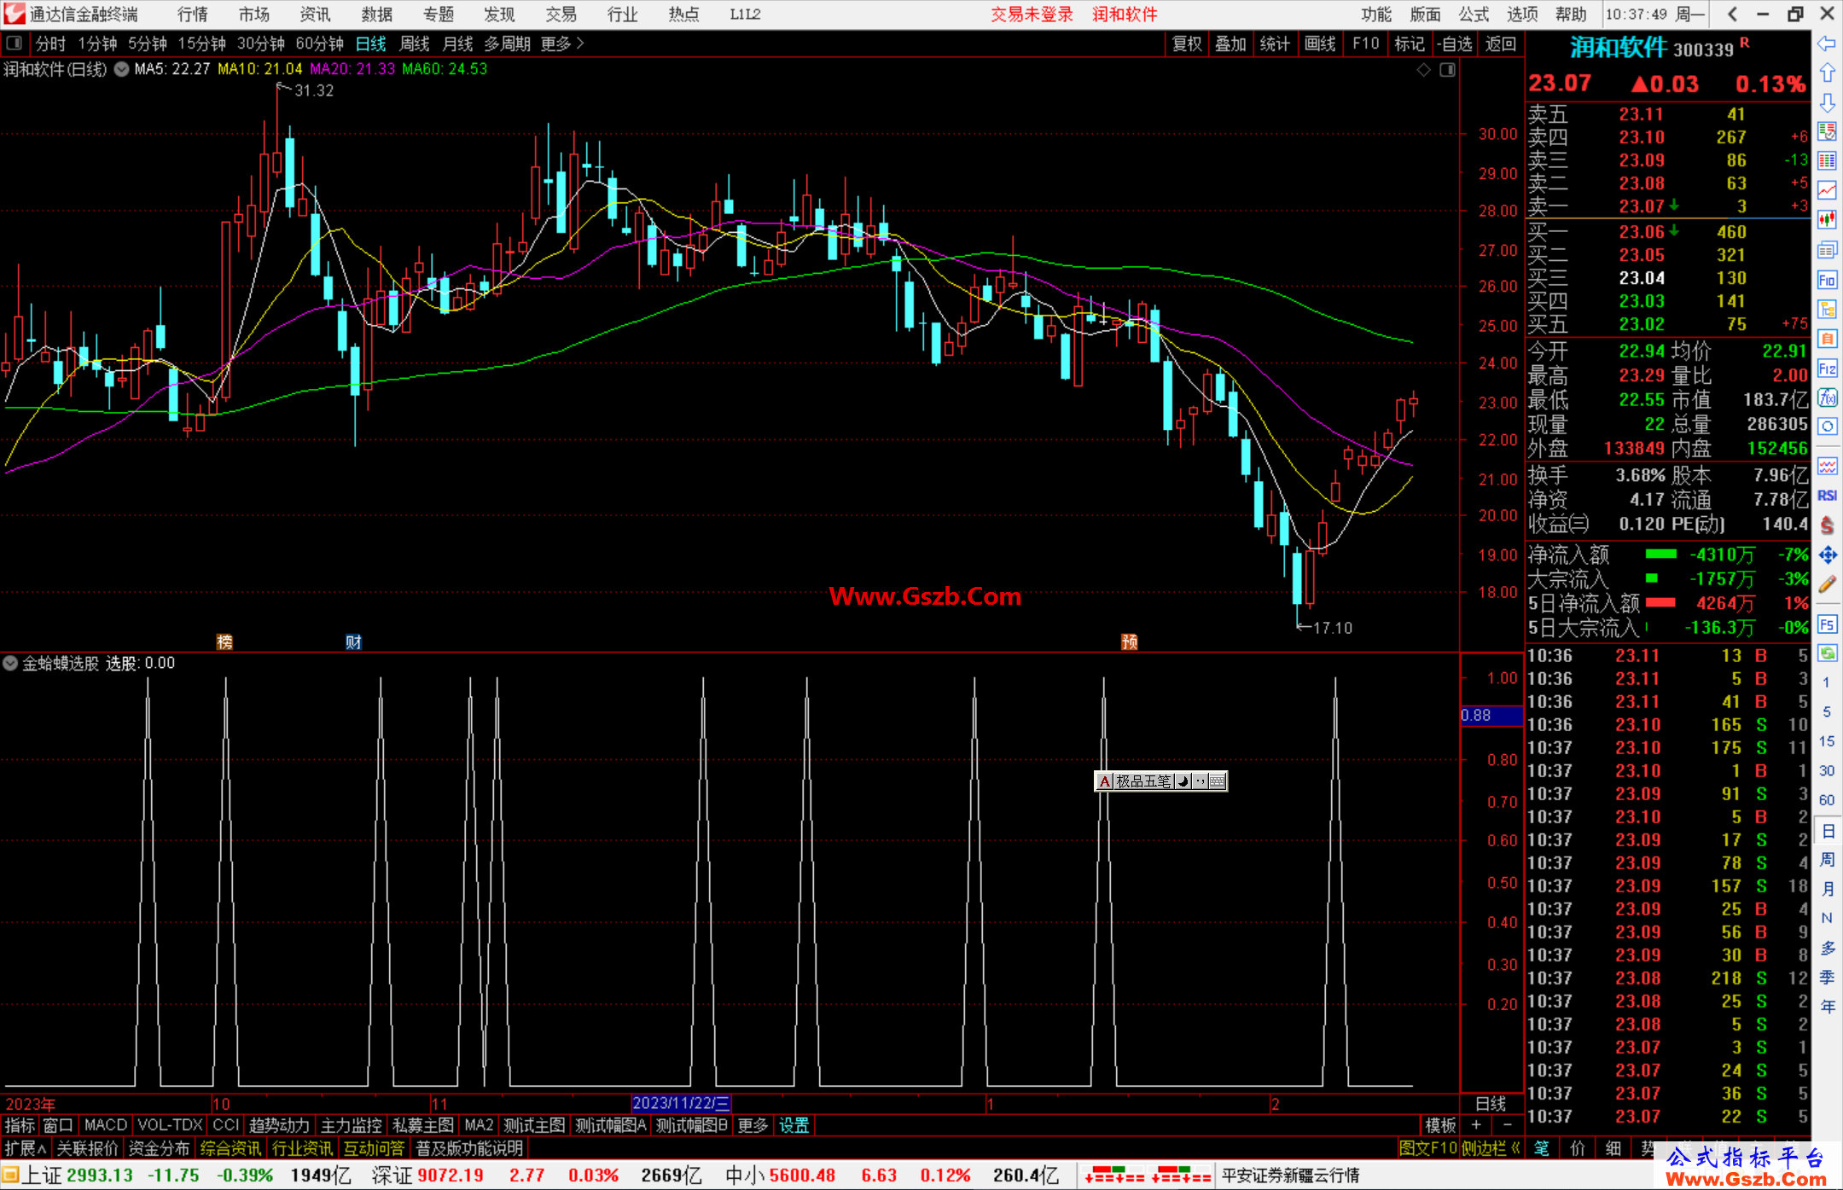
Task: Open the 指标 indicator selector tab
Action: pos(20,1125)
